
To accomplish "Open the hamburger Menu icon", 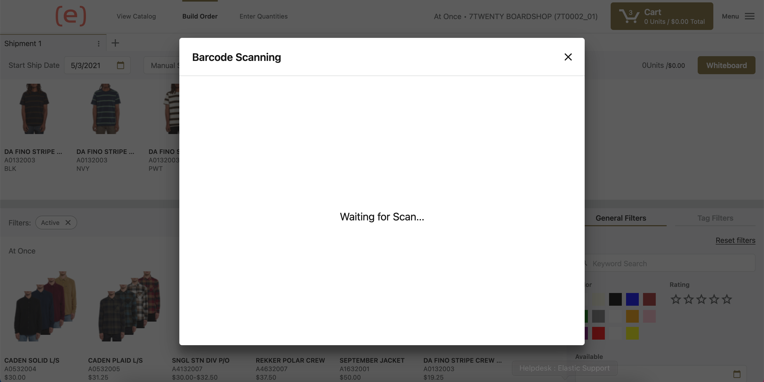I will [x=749, y=16].
